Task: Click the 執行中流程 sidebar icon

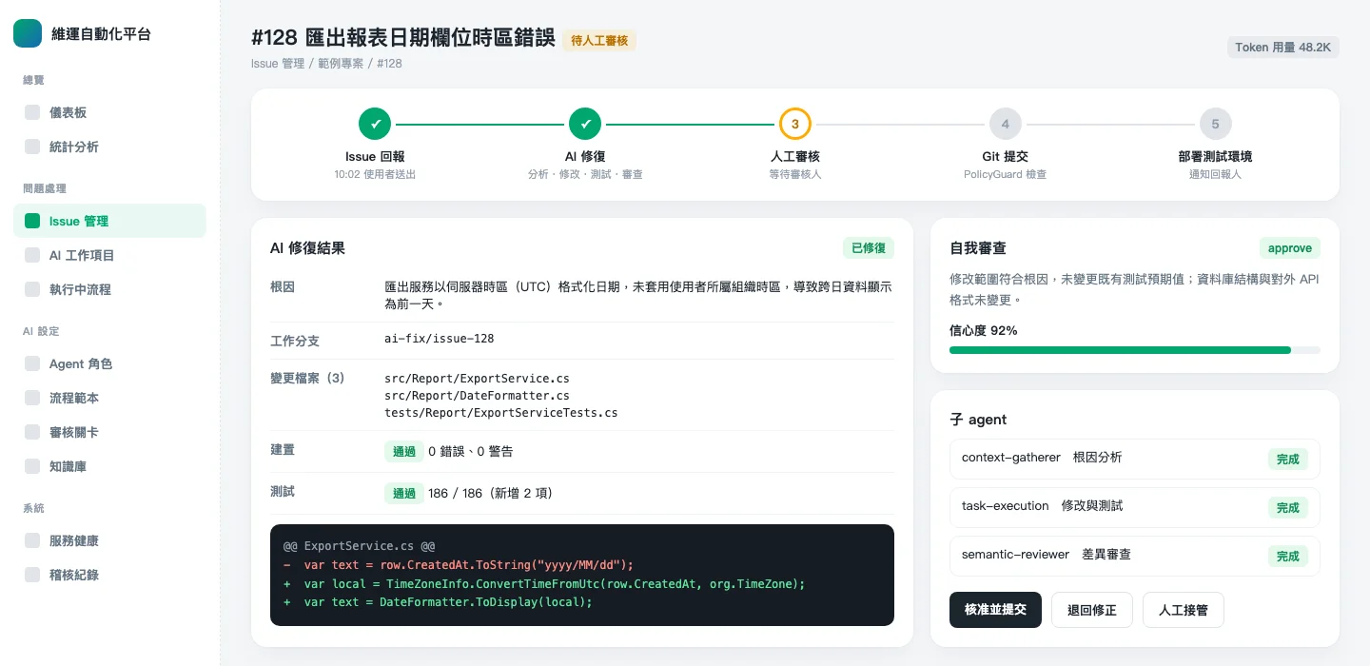Action: click(x=32, y=289)
